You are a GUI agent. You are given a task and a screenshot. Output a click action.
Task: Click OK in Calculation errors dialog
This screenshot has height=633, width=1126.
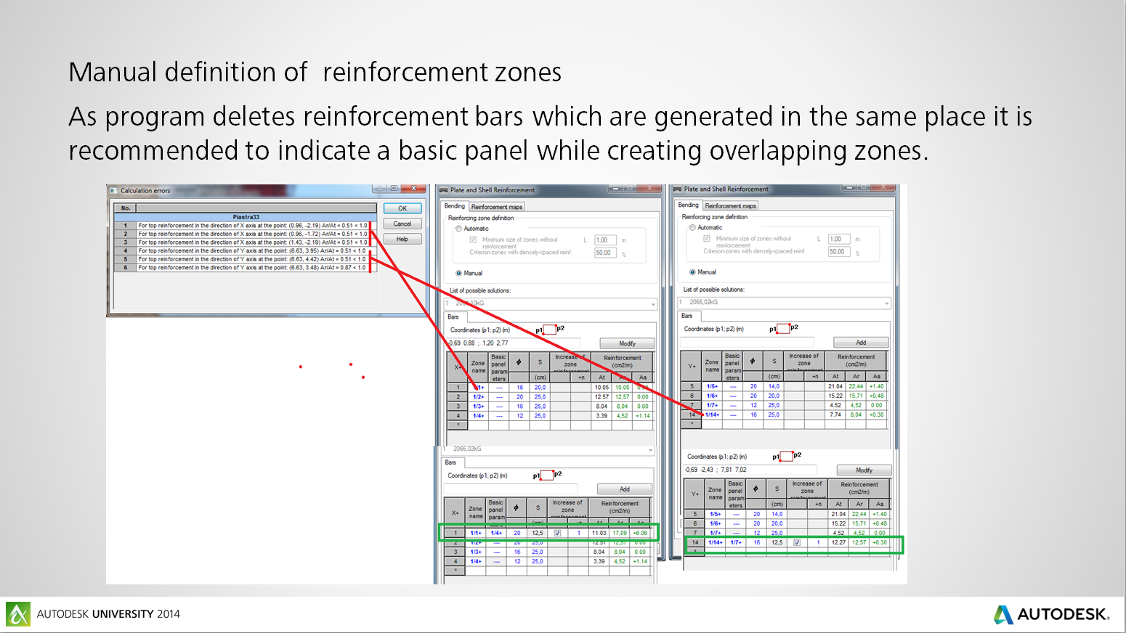click(402, 208)
